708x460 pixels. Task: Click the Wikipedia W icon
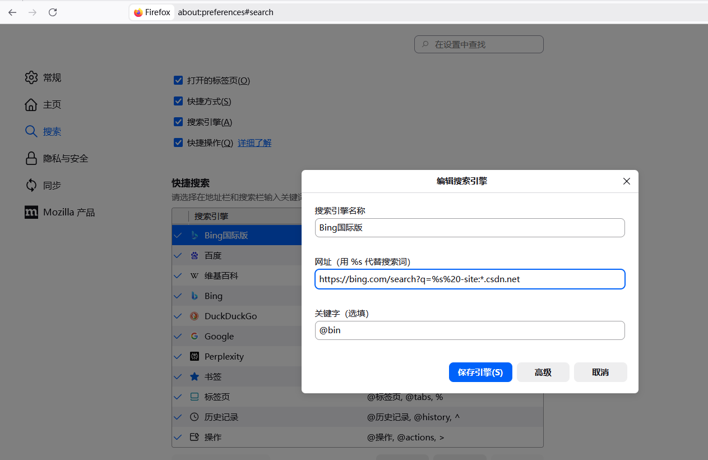coord(195,276)
